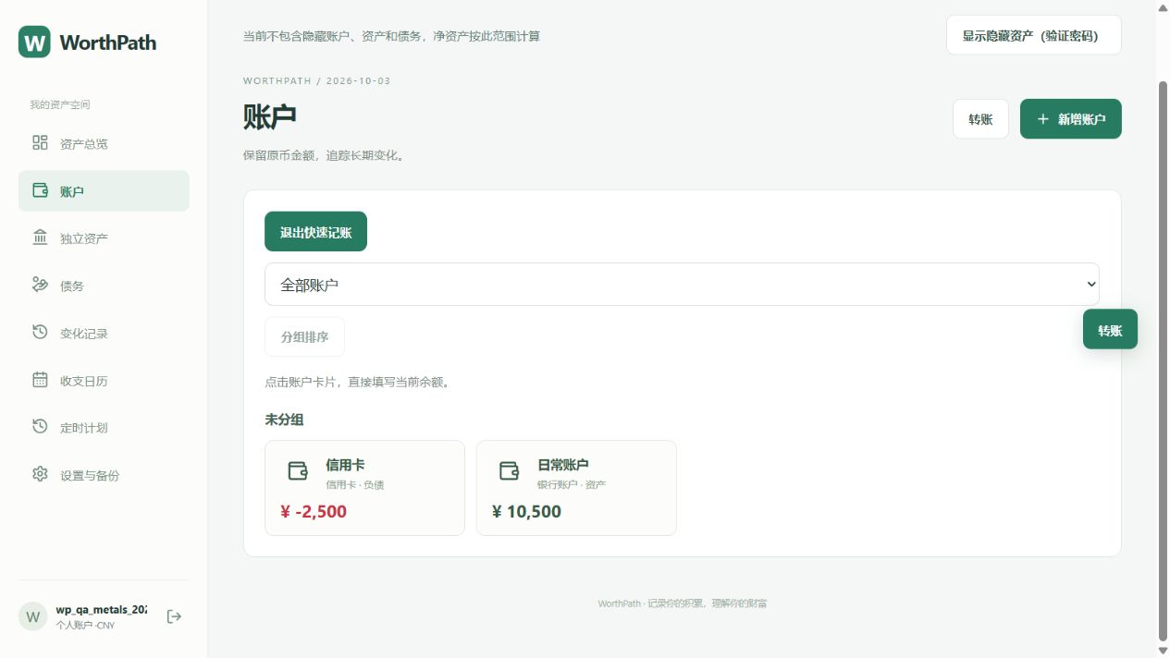
Task: Click the 变化记录 history clock icon
Action: point(40,332)
